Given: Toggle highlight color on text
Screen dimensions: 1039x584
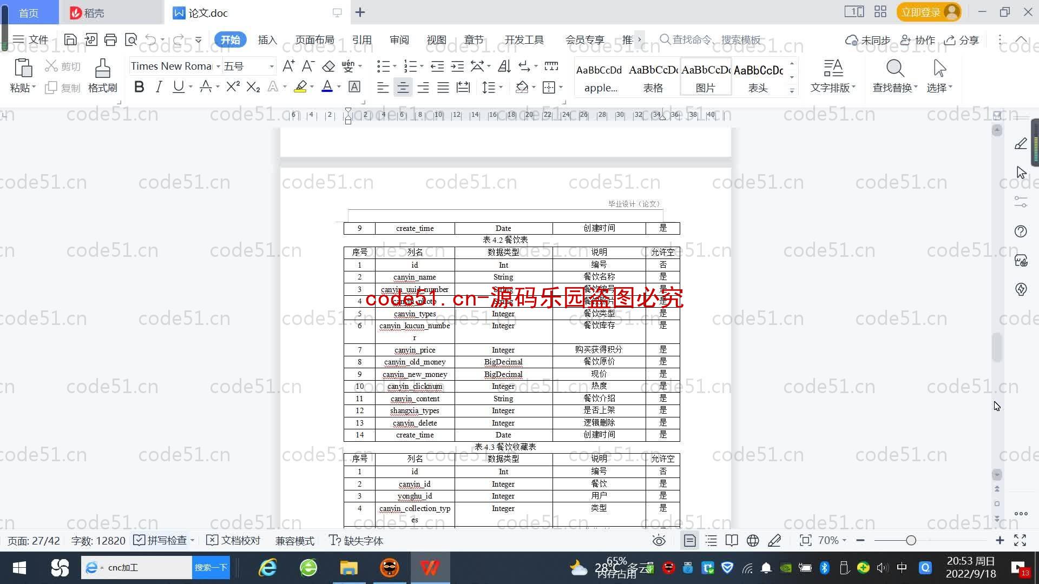Looking at the screenshot, I should coord(300,87).
